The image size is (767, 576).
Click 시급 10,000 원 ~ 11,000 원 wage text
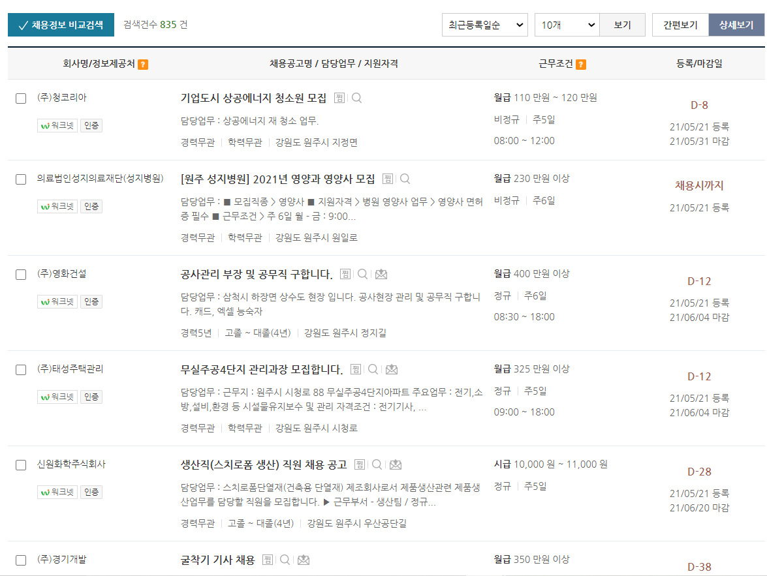coord(551,464)
